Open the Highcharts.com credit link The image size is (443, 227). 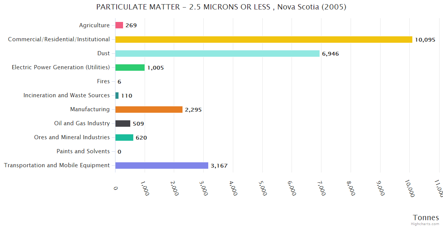[426, 224]
